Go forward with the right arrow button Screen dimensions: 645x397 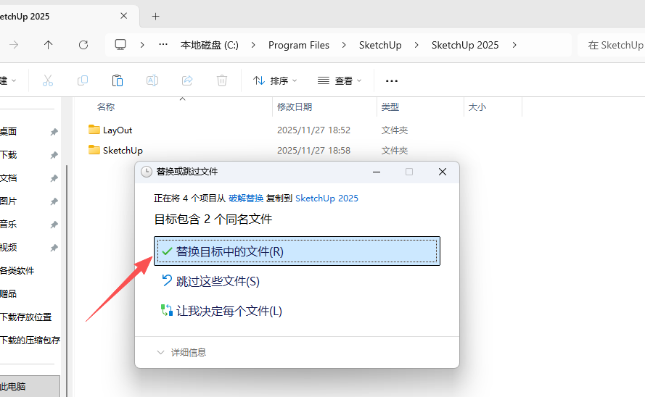[14, 45]
